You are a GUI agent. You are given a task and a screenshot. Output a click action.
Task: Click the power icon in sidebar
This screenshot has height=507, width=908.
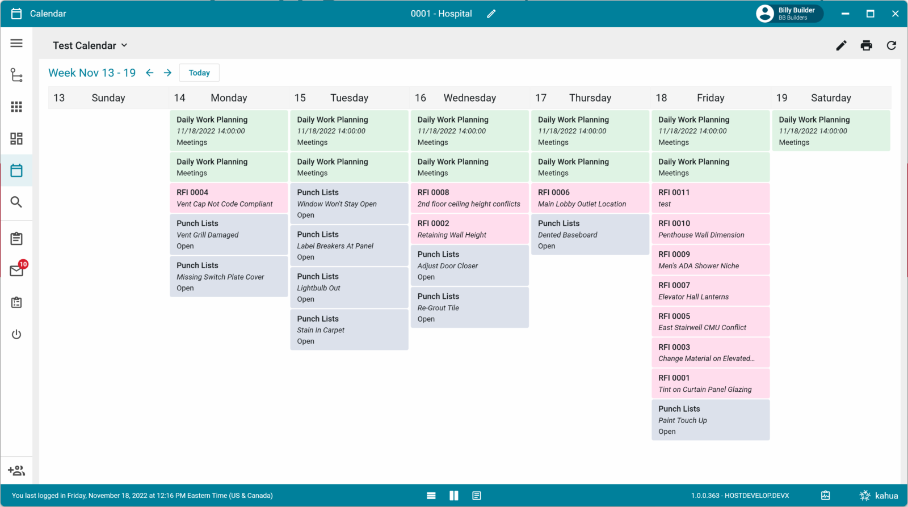[x=16, y=334]
